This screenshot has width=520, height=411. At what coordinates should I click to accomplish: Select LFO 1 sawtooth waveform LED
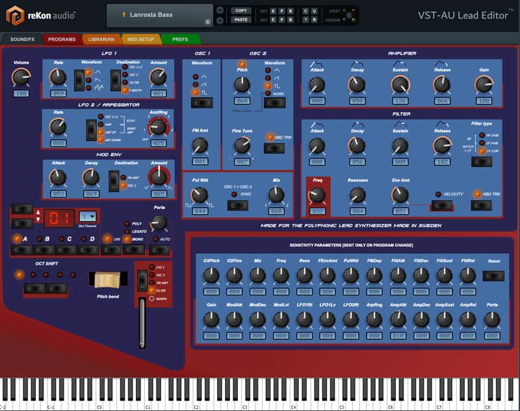coord(88,80)
